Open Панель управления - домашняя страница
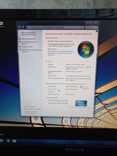This screenshot has height=156, width=117. coord(28,34)
